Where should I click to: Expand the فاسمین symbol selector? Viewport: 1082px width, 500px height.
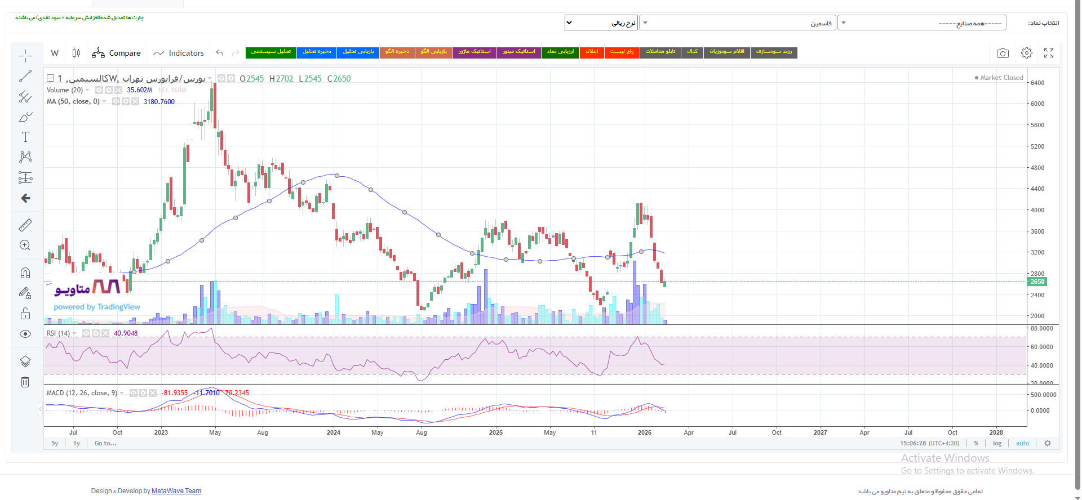click(x=738, y=23)
